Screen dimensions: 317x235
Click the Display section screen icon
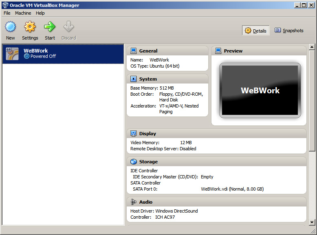[x=133, y=133]
